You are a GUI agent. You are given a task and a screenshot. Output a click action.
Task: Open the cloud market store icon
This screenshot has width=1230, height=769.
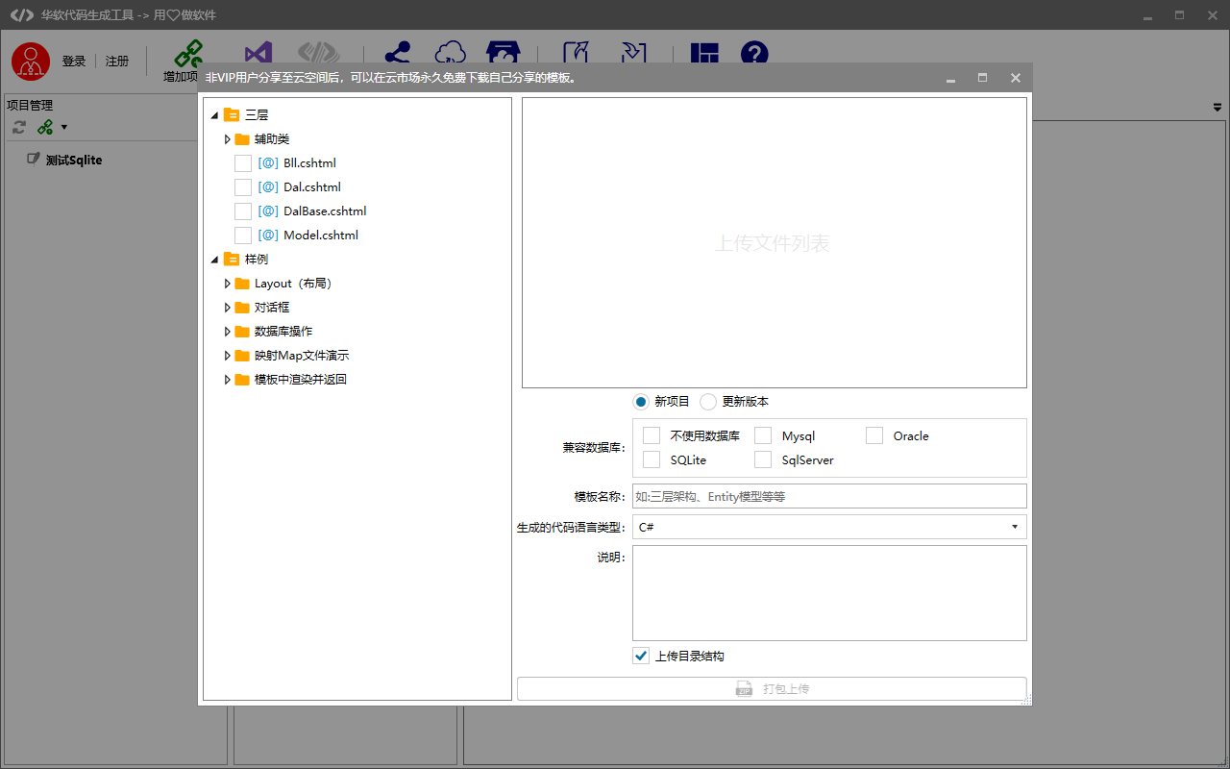pyautogui.click(x=502, y=54)
